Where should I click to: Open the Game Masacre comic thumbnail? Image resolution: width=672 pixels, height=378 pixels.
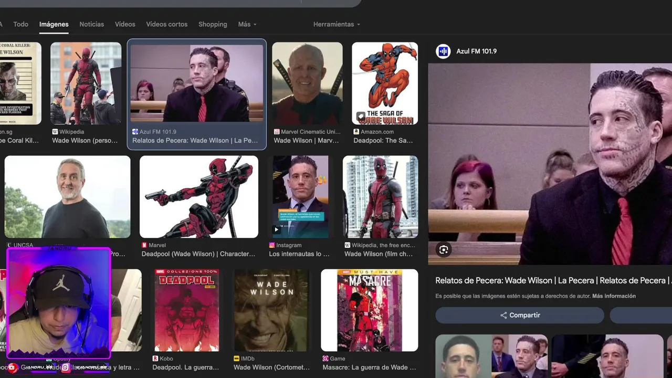click(370, 310)
